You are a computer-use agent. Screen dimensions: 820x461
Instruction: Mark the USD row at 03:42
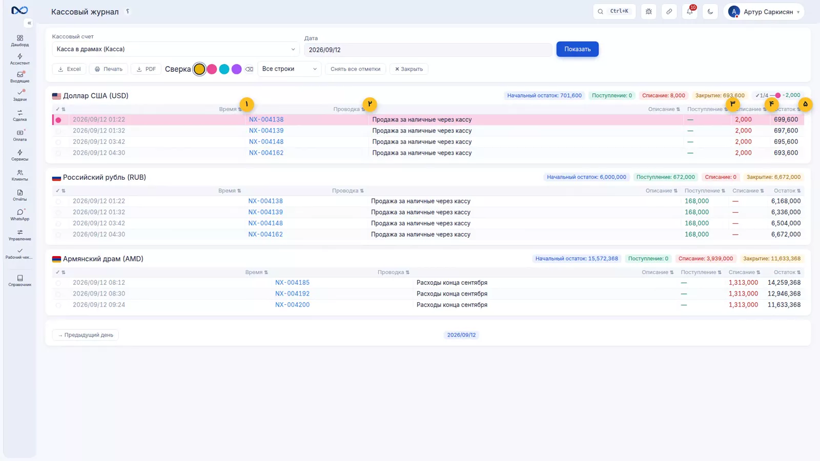pyautogui.click(x=58, y=142)
